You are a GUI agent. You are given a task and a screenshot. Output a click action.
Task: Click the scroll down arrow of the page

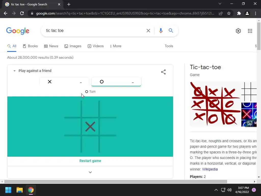click(x=259, y=177)
